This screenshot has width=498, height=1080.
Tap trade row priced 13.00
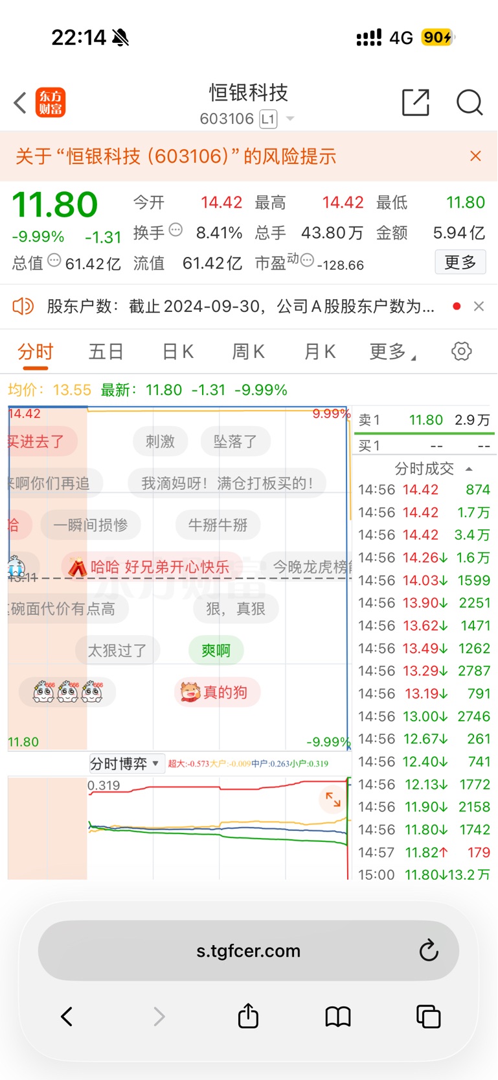(424, 716)
